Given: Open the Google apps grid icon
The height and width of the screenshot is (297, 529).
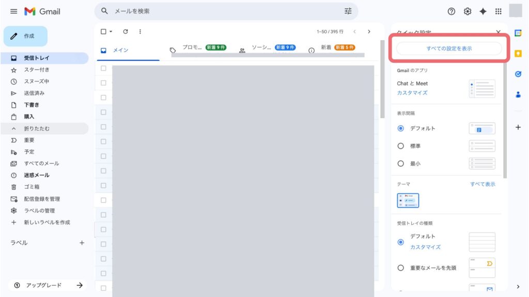Looking at the screenshot, I should pyautogui.click(x=499, y=11).
